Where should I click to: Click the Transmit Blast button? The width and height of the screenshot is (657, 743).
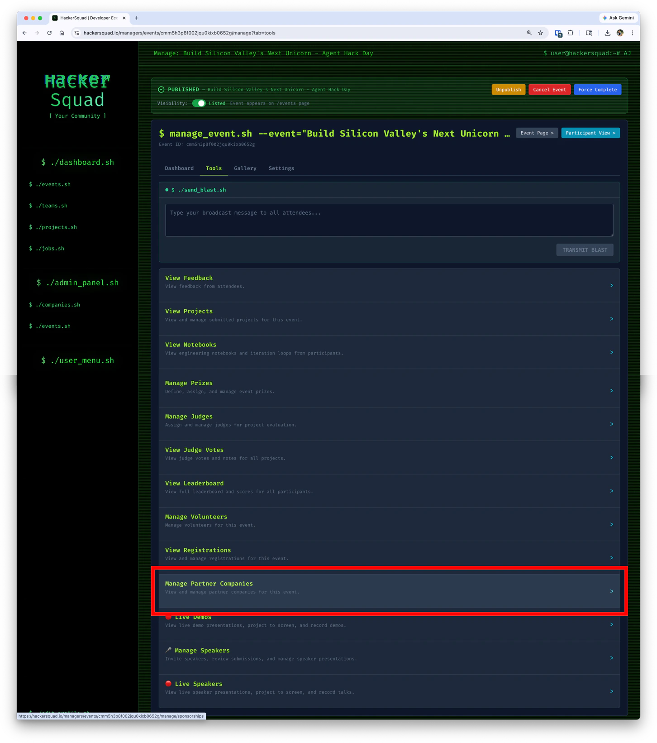tap(585, 250)
